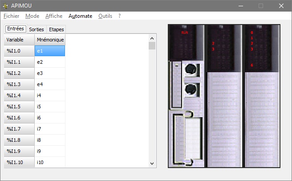
Task: Click red LED 6 on the right module
Action: [251, 66]
